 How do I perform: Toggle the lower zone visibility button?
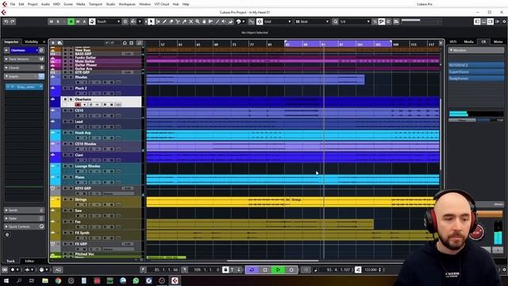[x=483, y=21]
